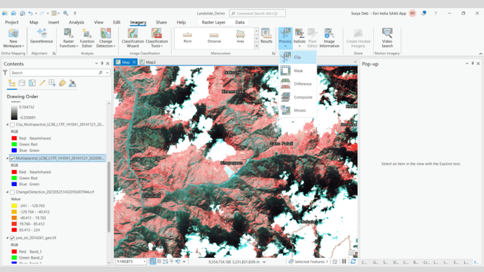Open Video Search in Motion Imagery
Viewport: 484px width, 272px height.
coord(387,38)
